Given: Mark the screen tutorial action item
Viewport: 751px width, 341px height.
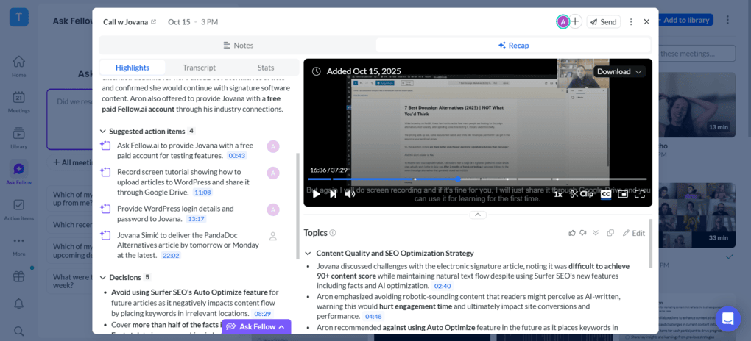Looking at the screenshot, I should (105, 172).
